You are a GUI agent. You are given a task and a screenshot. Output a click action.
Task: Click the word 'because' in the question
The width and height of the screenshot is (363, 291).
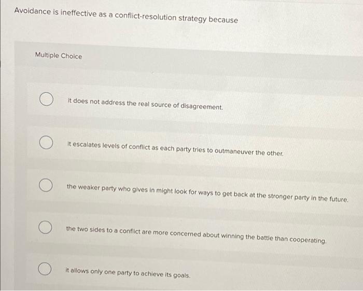(224, 20)
